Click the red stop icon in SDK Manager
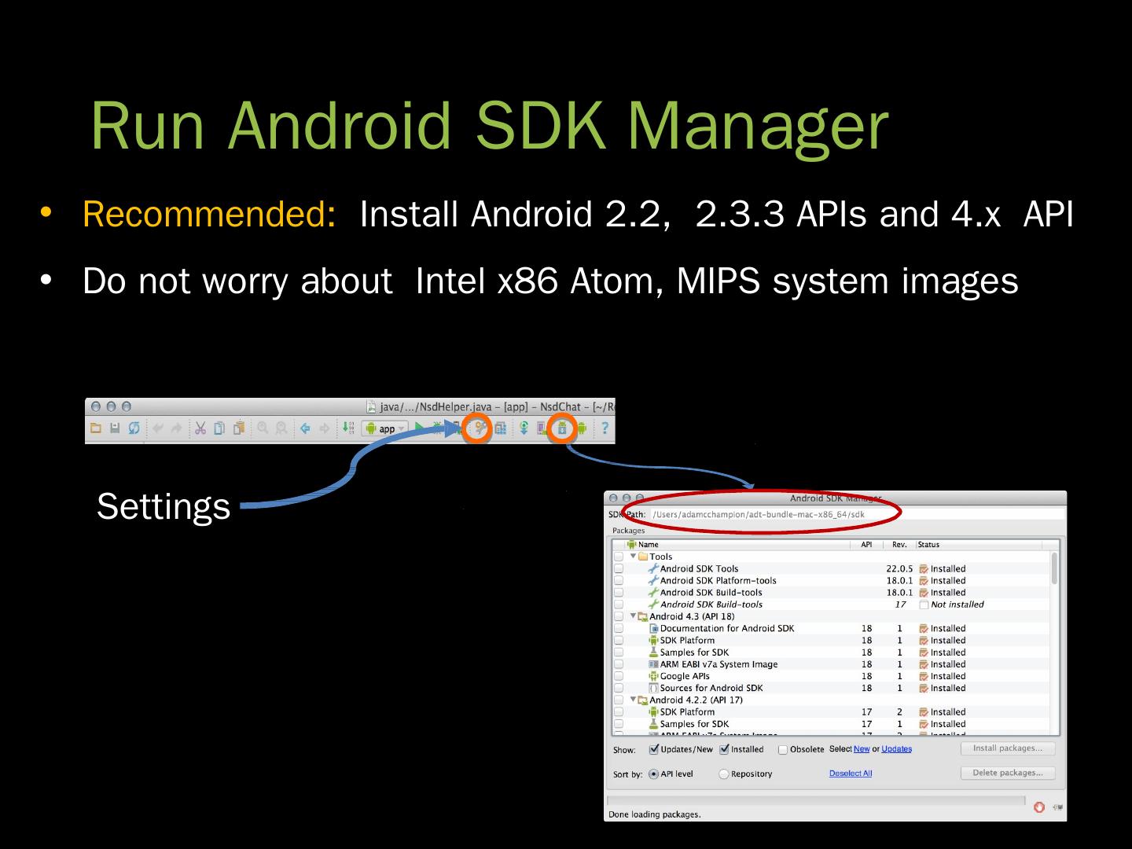The height and width of the screenshot is (849, 1132). point(1039,807)
